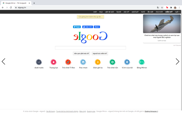Screen dimensions: 182x113
Task: Open mirrored 'Các tài liệu' nav item
Action: (109, 12)
